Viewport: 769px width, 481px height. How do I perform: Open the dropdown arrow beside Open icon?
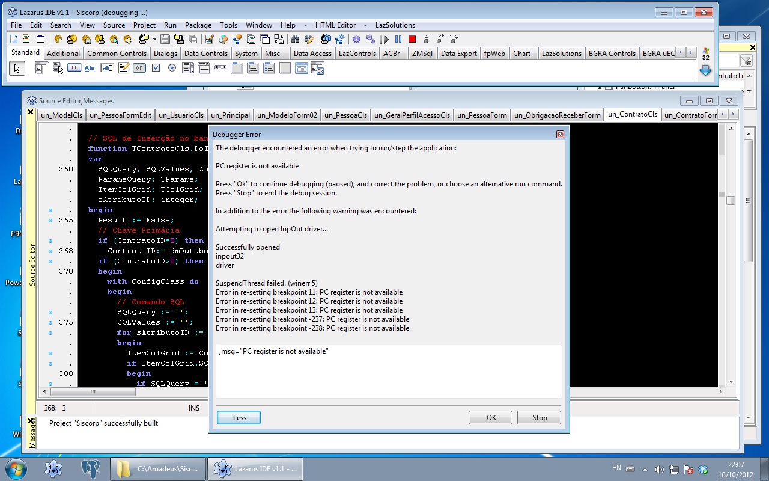coord(154,39)
